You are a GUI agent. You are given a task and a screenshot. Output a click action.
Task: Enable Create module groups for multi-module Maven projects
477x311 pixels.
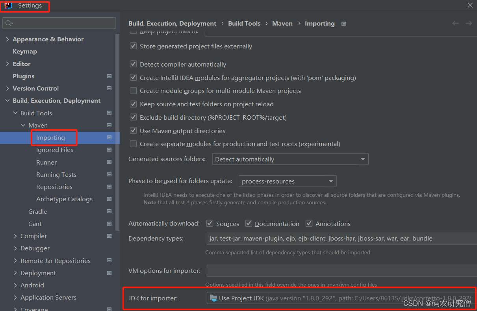pyautogui.click(x=133, y=91)
